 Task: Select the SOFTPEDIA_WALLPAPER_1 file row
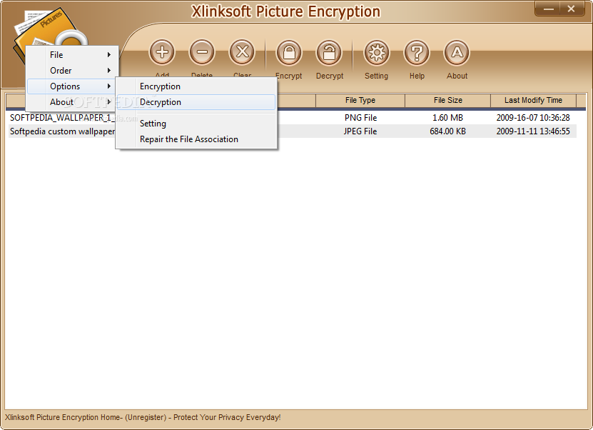coord(292,118)
